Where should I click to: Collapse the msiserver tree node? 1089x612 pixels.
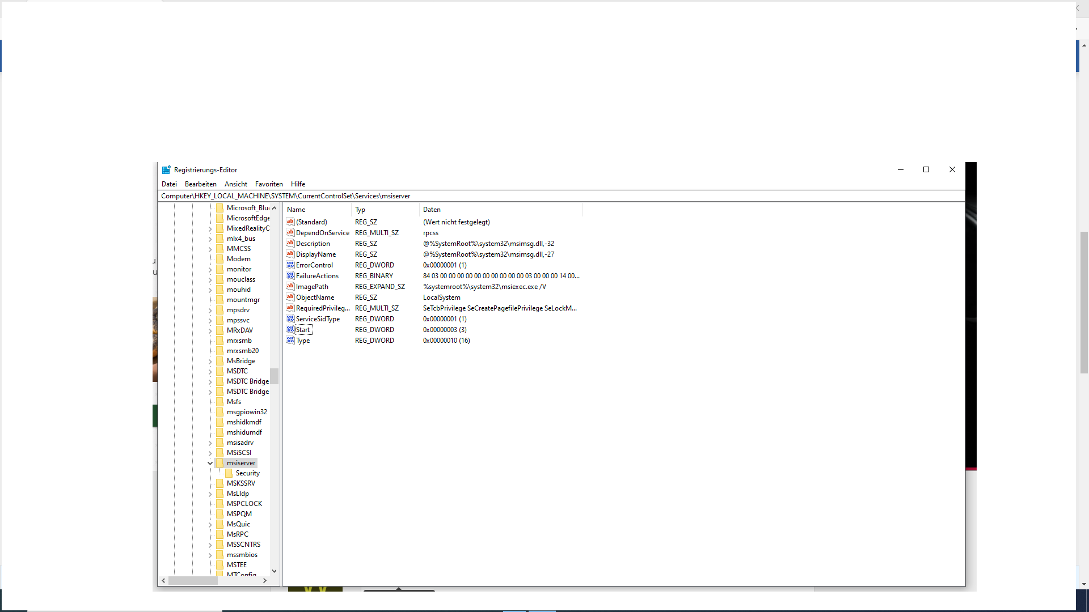tap(210, 462)
